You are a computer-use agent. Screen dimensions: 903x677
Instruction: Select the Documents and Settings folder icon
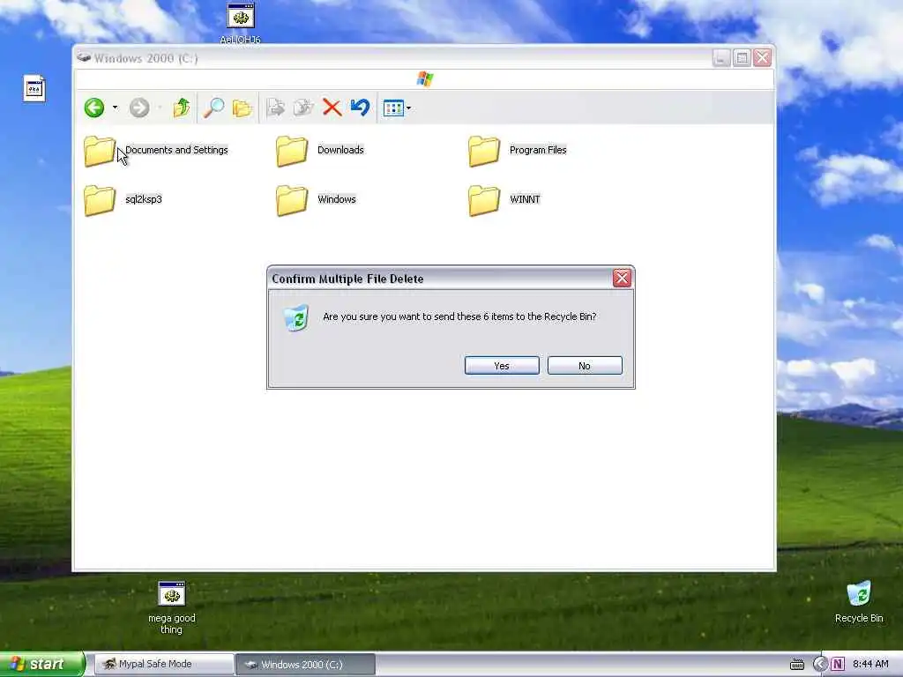coord(100,152)
